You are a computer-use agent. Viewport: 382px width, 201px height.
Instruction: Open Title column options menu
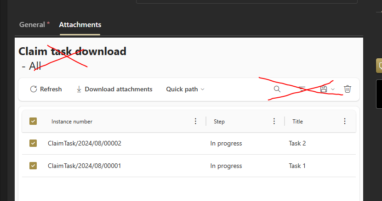point(345,121)
